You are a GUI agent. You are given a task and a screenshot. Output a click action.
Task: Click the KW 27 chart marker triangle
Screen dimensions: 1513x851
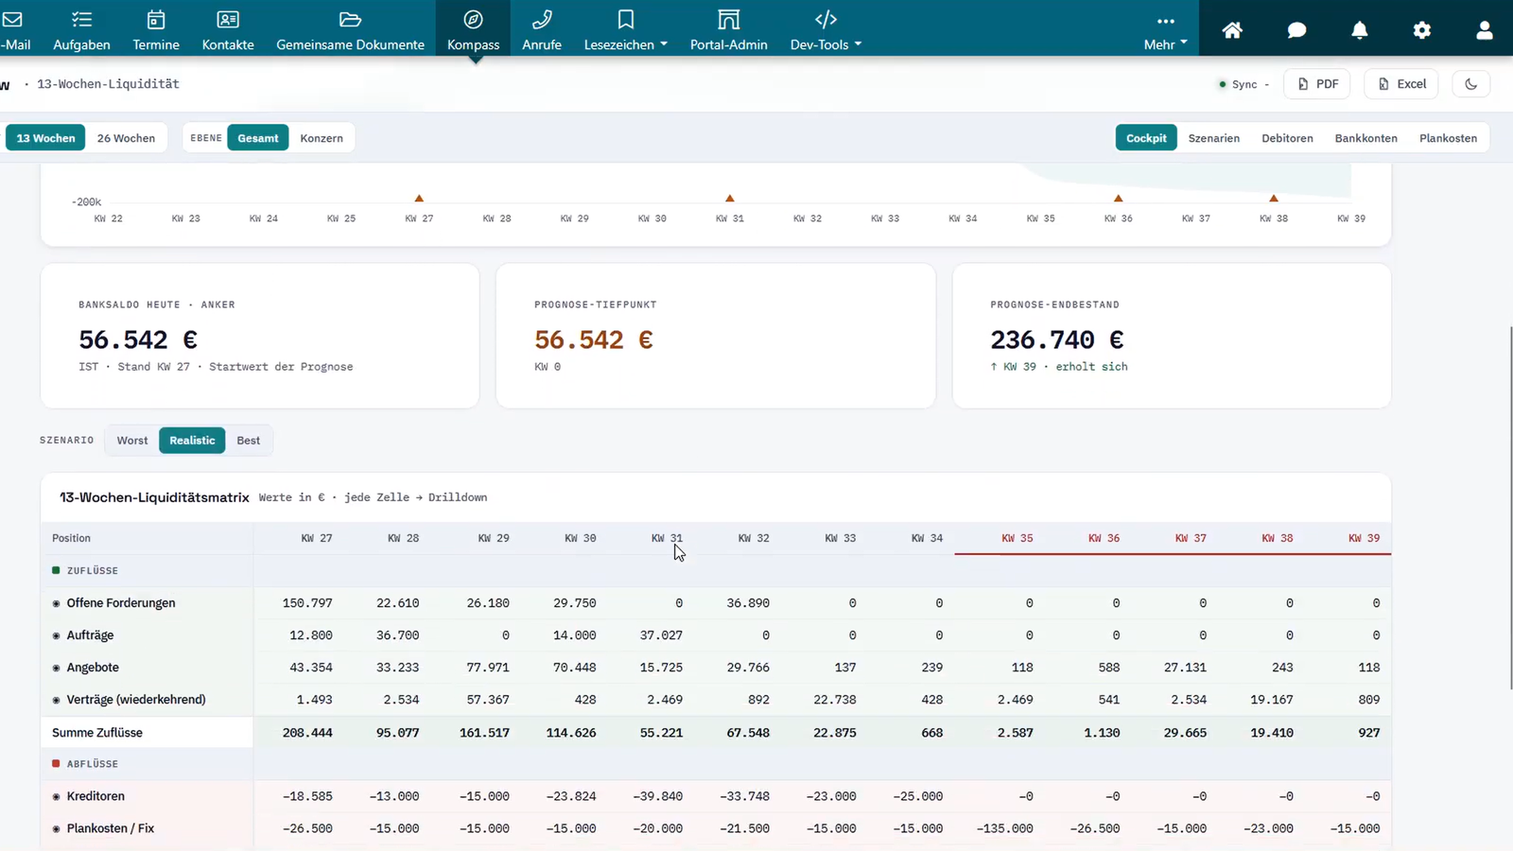419,199
